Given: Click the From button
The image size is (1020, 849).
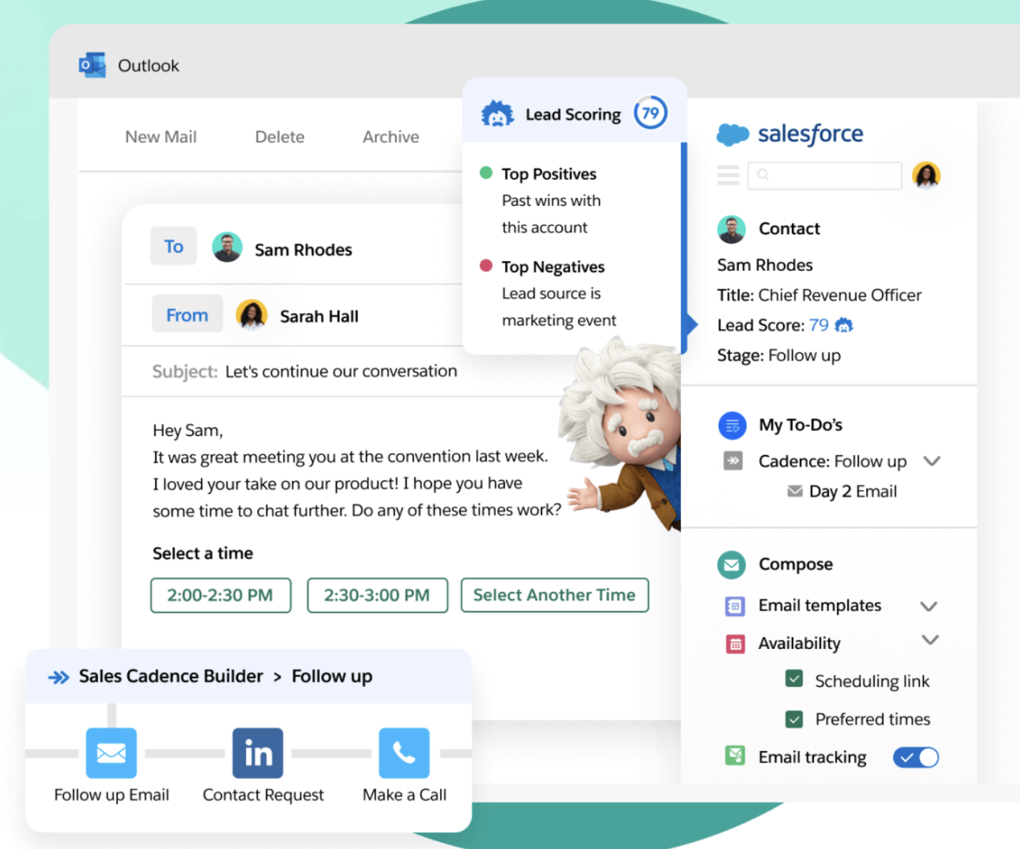Looking at the screenshot, I should [187, 314].
